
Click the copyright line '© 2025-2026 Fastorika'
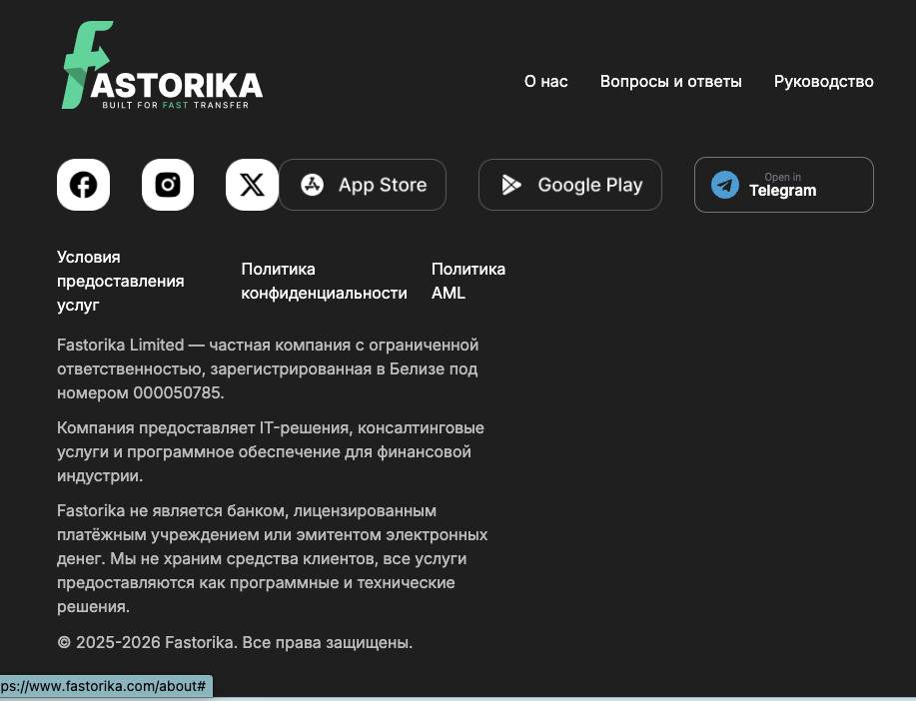(x=235, y=643)
